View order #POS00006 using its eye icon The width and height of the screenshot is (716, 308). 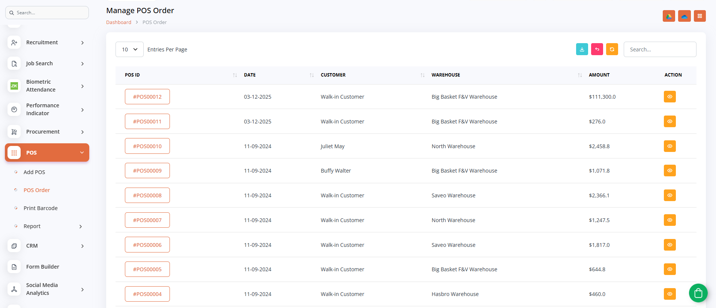coord(669,245)
